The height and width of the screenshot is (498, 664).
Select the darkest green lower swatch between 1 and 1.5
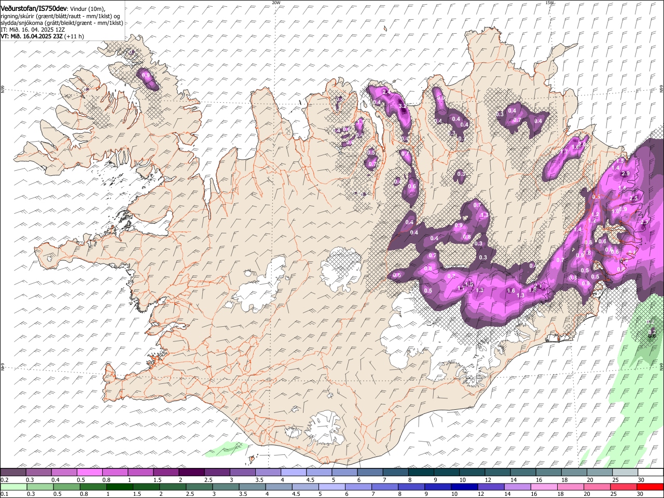click(x=119, y=487)
